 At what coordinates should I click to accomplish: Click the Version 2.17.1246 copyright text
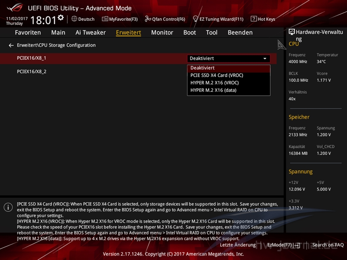(x=173, y=254)
